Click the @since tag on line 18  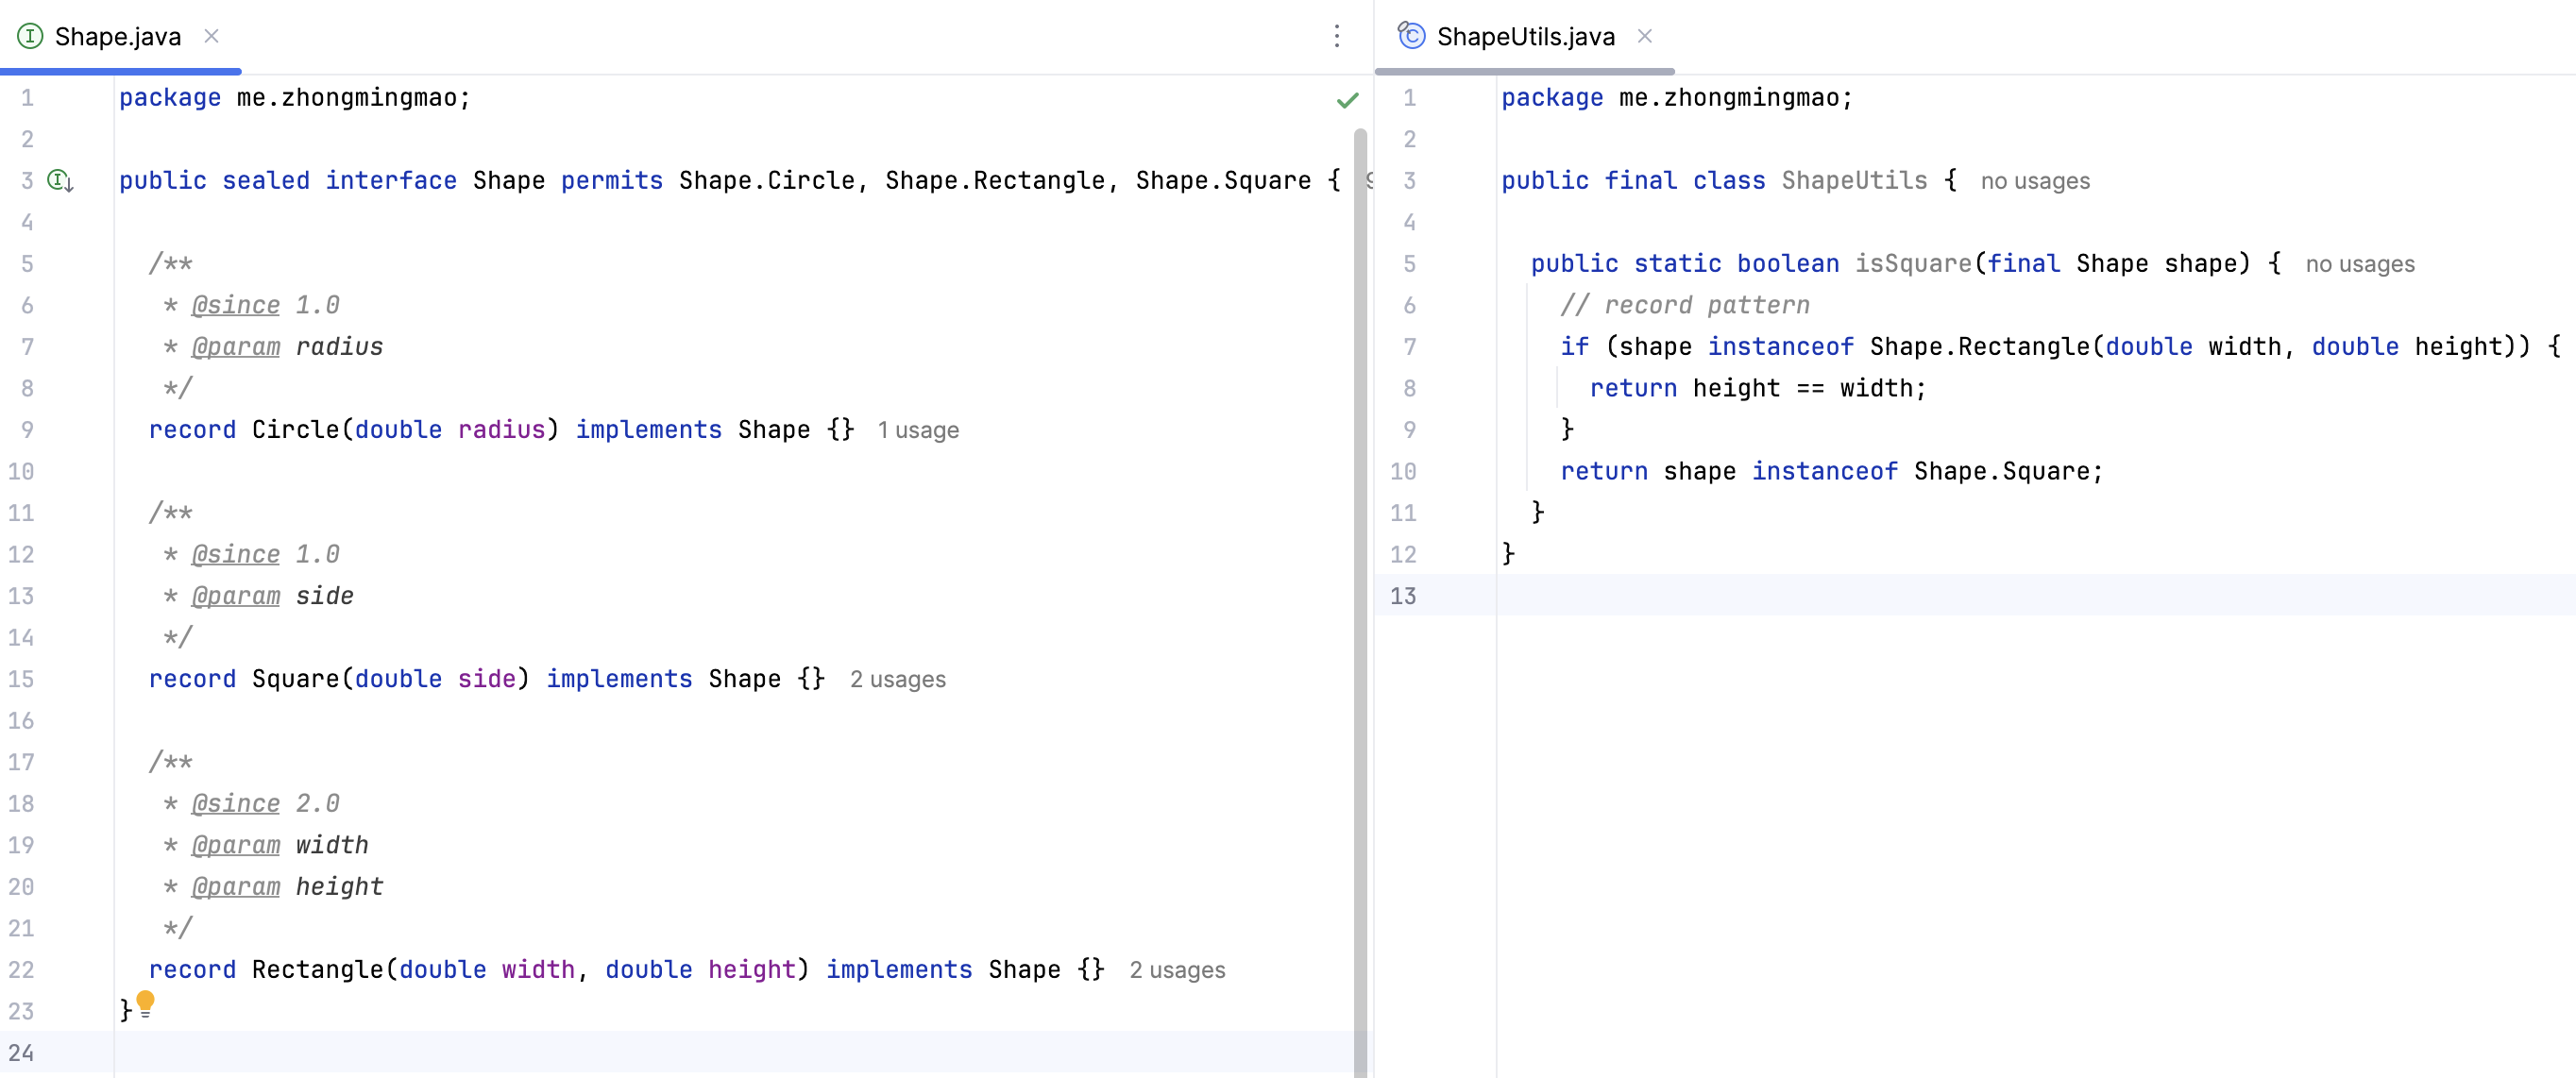tap(235, 804)
